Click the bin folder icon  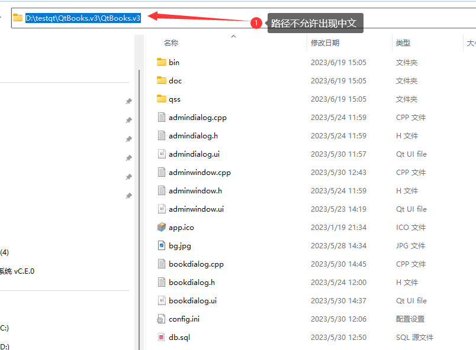162,62
